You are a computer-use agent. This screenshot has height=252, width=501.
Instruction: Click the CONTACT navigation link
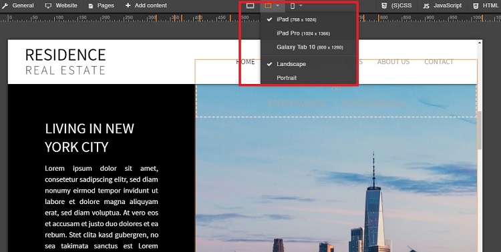tap(439, 62)
